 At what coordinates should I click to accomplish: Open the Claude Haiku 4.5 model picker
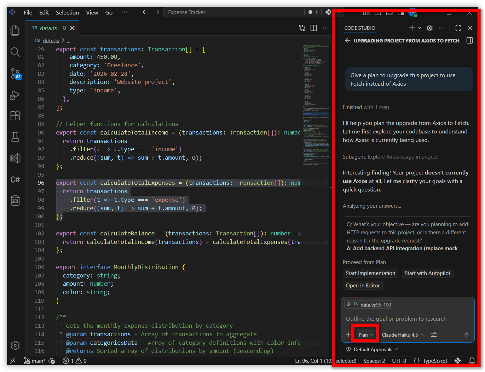click(403, 335)
